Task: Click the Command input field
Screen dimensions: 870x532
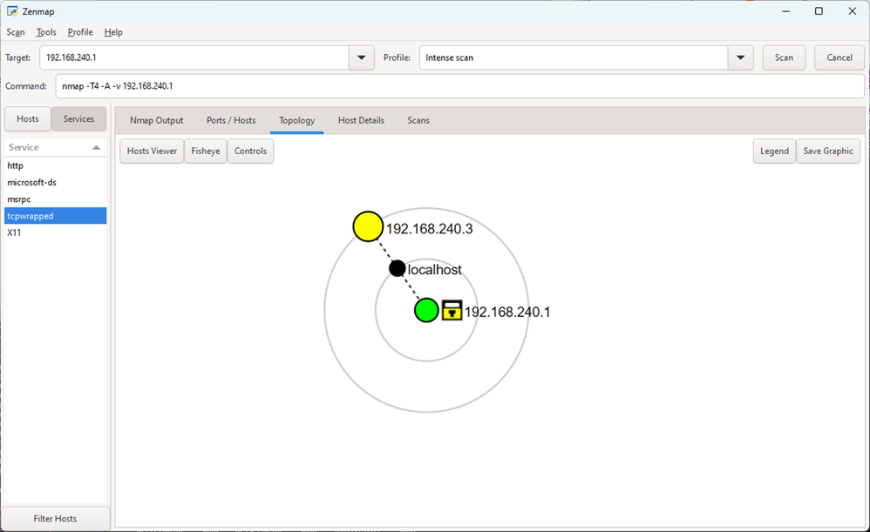Action: [460, 86]
